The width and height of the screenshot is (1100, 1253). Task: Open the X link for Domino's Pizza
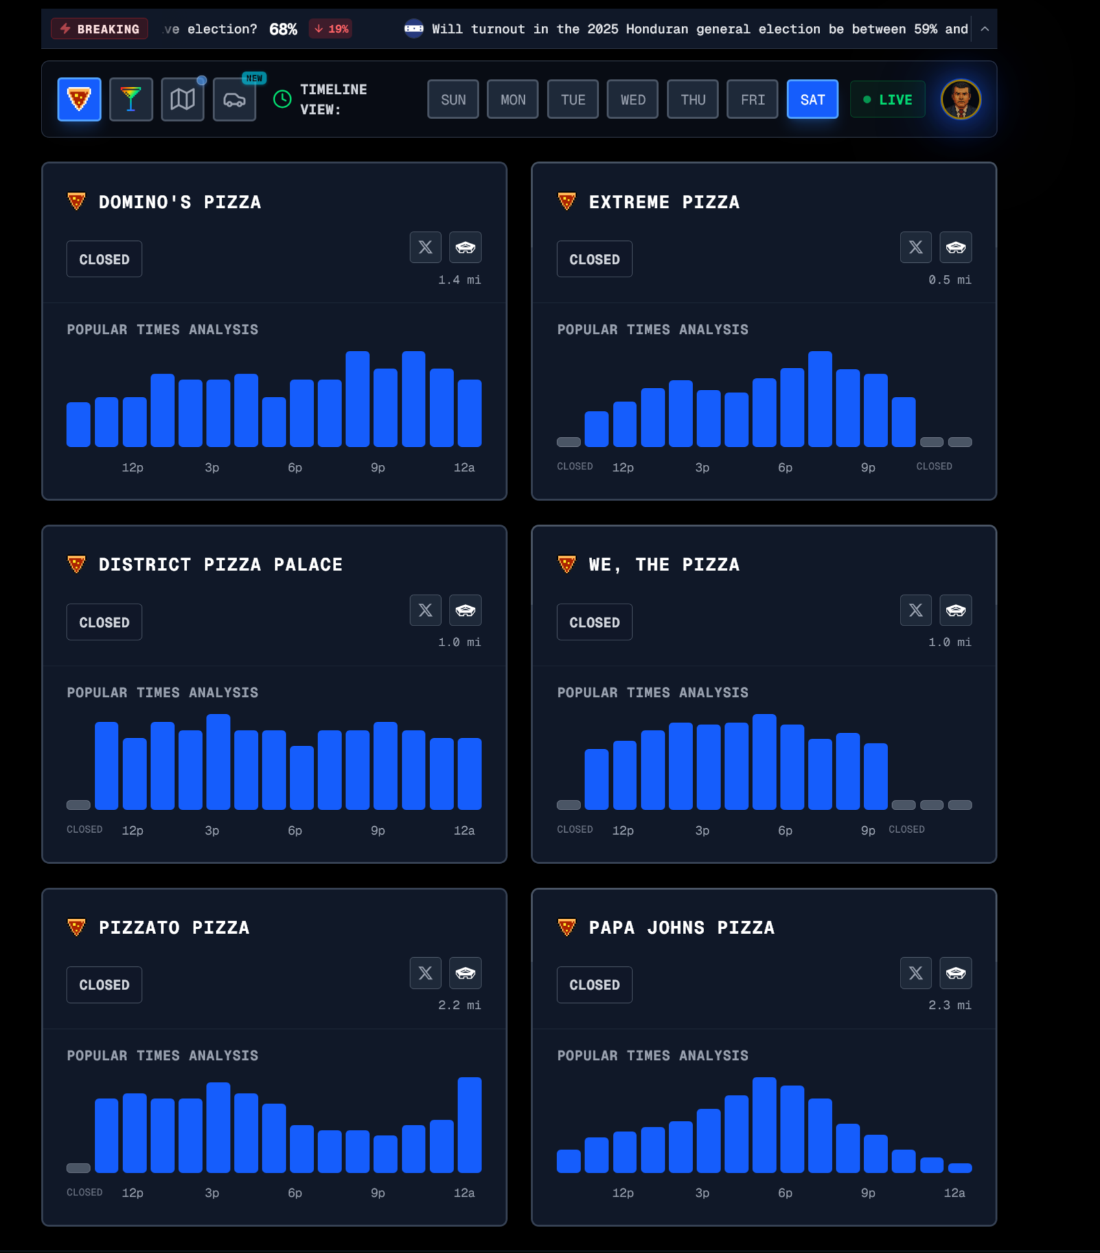pyautogui.click(x=425, y=247)
